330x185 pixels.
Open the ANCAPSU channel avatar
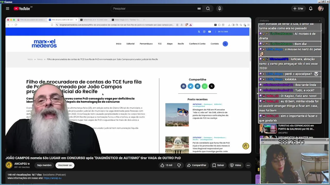[9, 165]
